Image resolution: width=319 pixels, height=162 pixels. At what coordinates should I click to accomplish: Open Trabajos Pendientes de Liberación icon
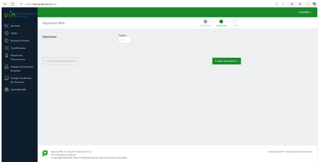pyautogui.click(x=6, y=78)
